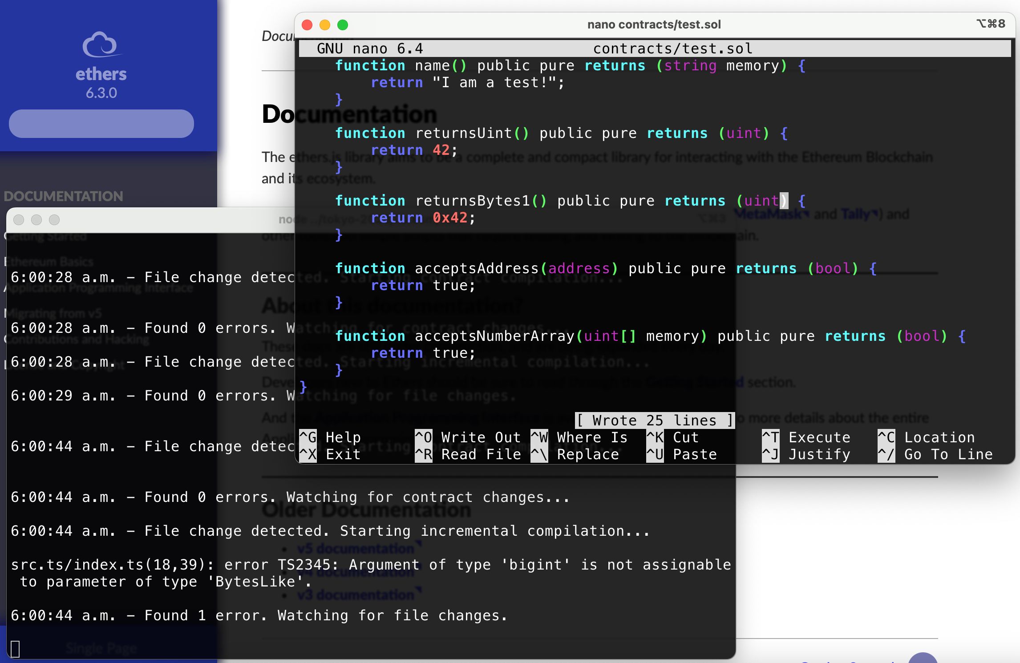Open the v3 documentation link
This screenshot has width=1020, height=663.
[x=359, y=594]
